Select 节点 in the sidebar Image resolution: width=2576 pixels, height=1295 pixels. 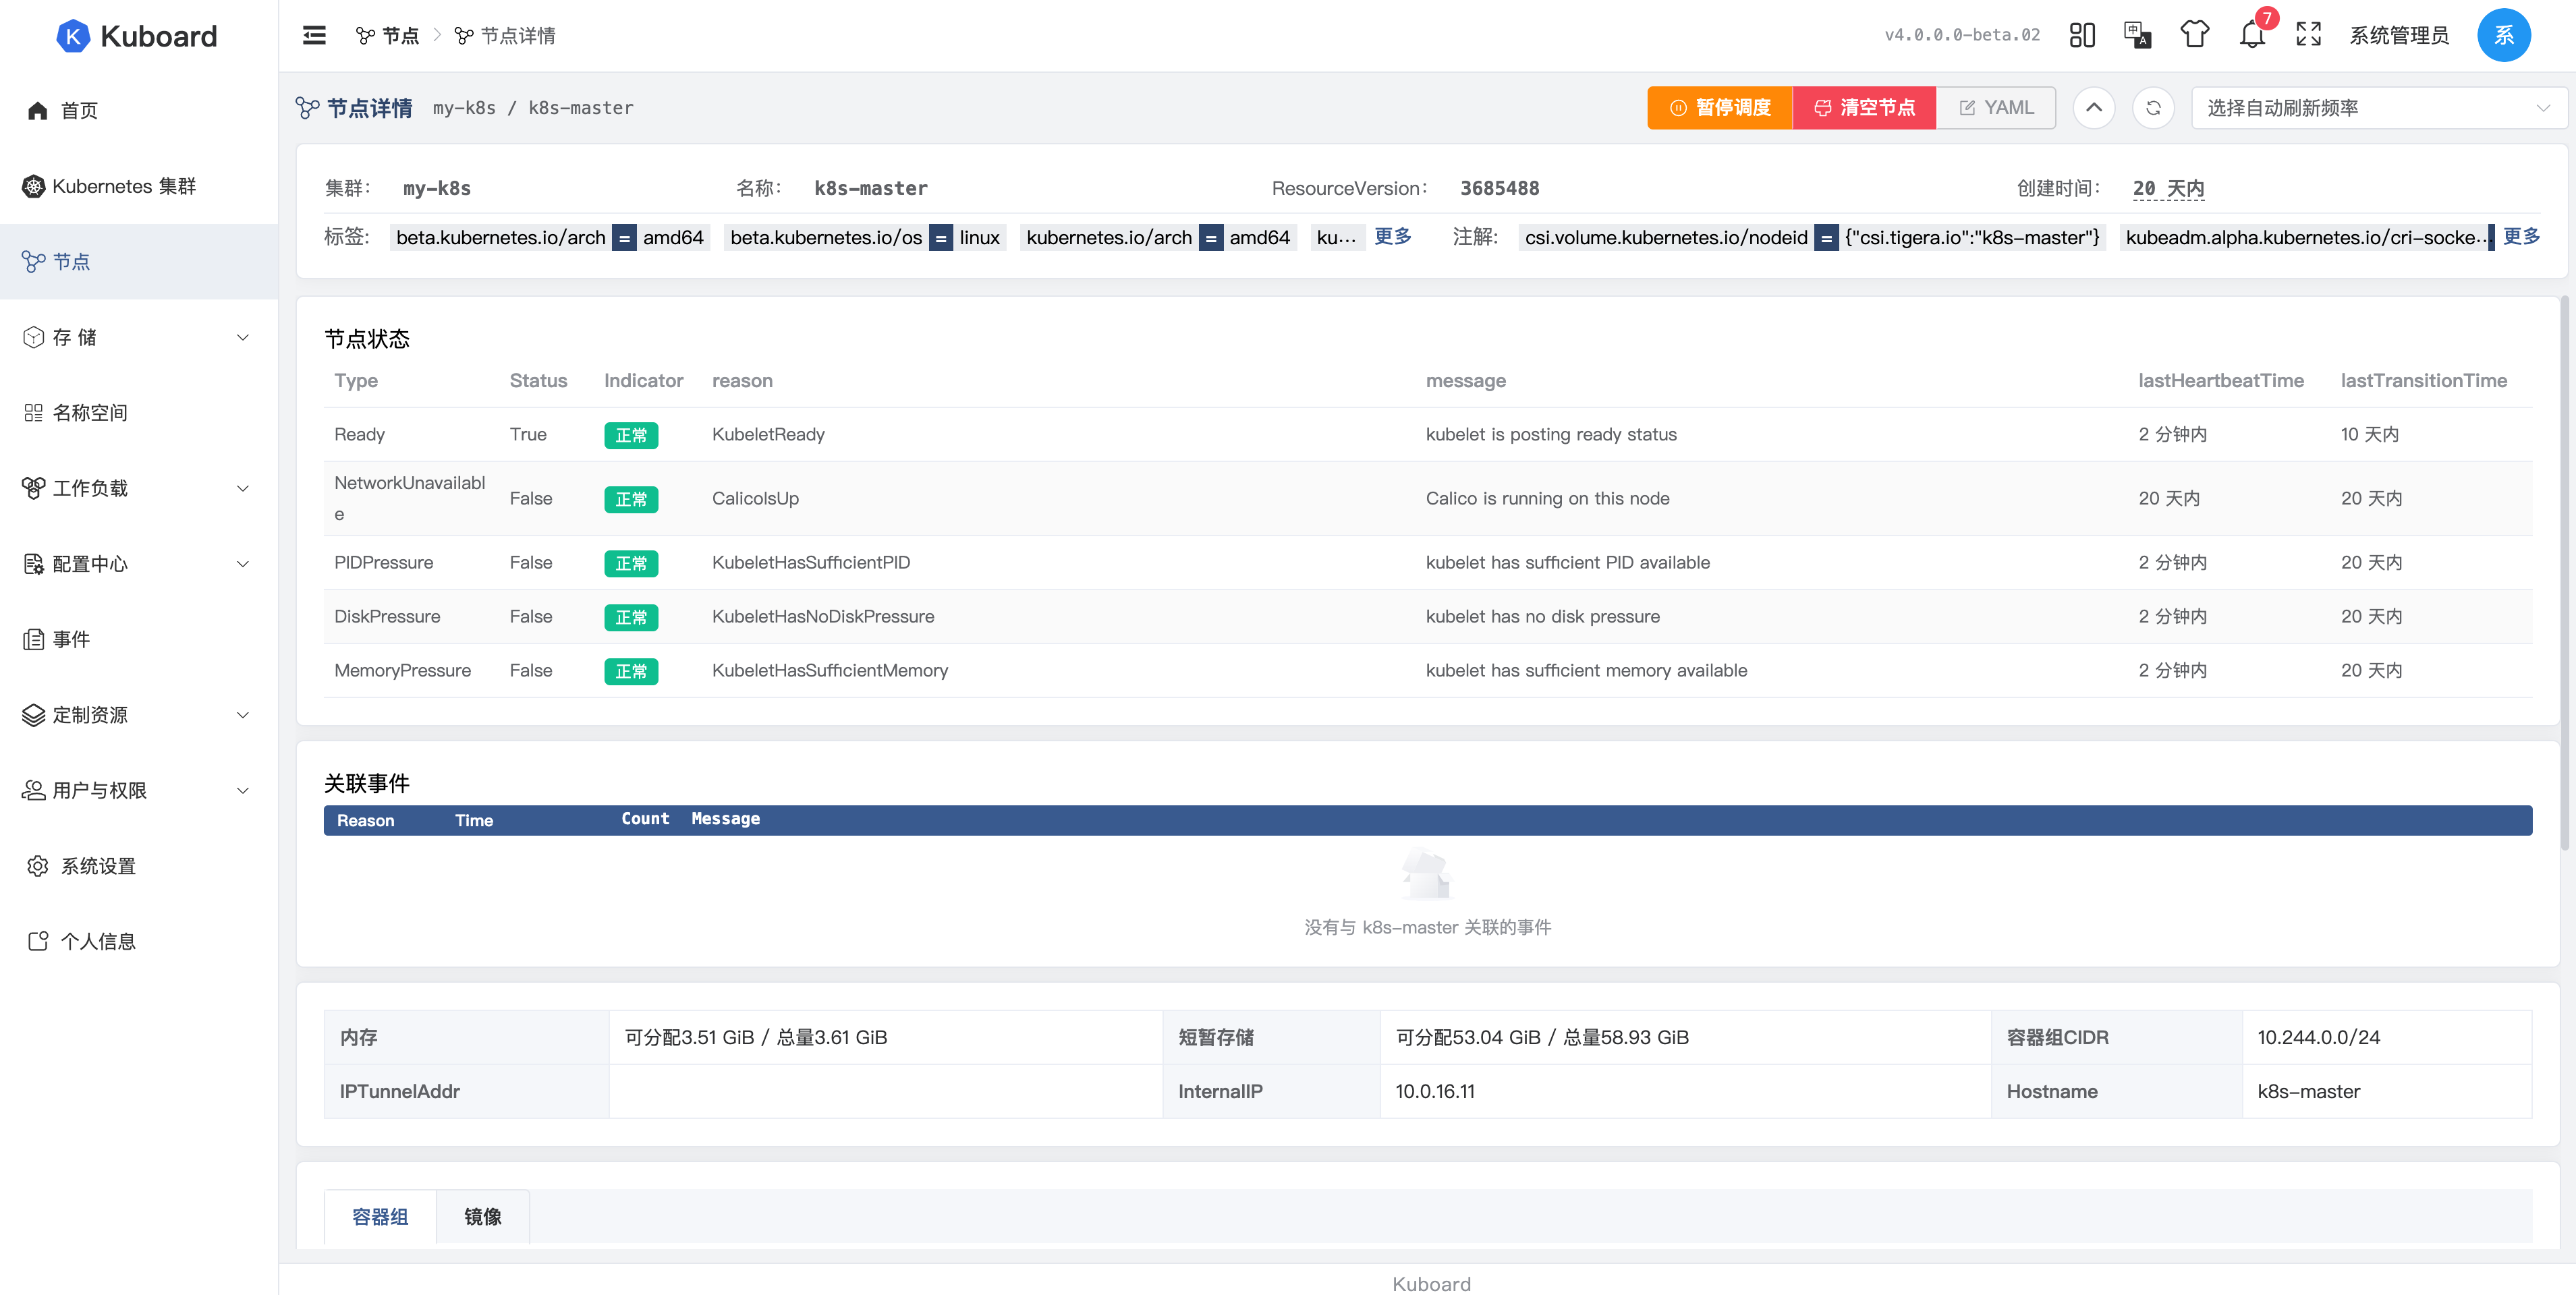(139, 261)
